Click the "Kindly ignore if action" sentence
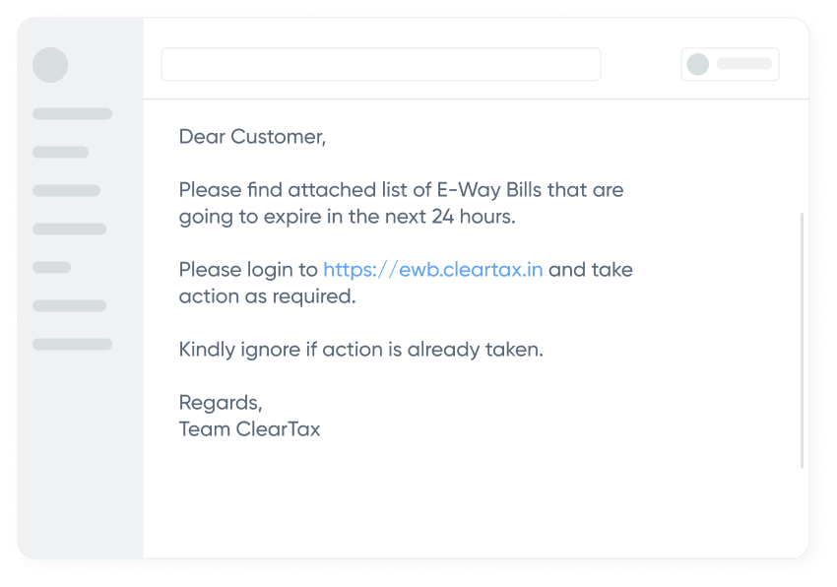The height and width of the screenshot is (587, 837). pos(360,349)
